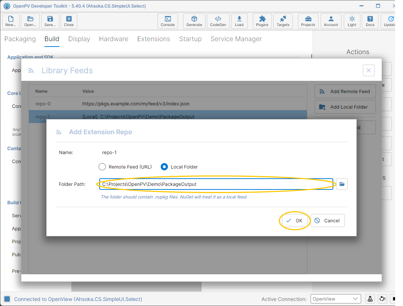Click the Load toolbar icon

(239, 21)
